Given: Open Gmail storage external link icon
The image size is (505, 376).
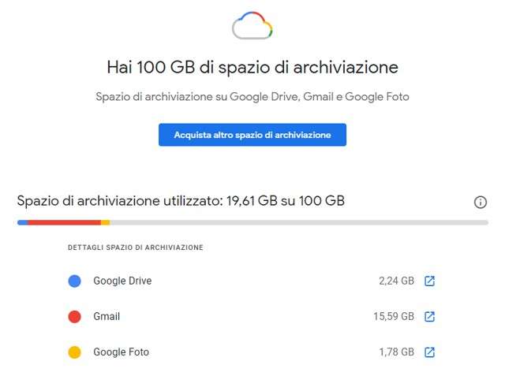Looking at the screenshot, I should (x=429, y=317).
